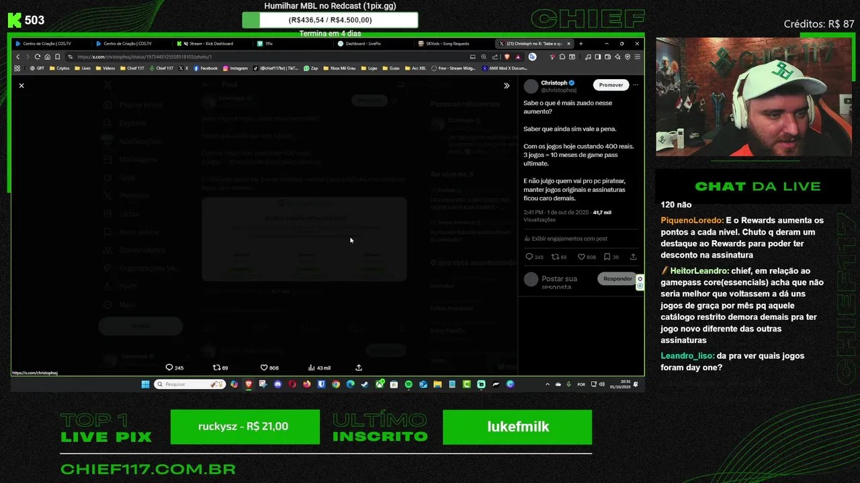Viewport: 860px width, 483px height.
Task: Open the Facebook bookmark
Action: coord(206,68)
